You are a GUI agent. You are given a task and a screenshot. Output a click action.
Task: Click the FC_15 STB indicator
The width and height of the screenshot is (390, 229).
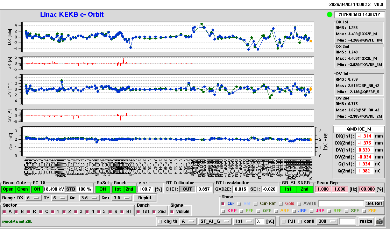pos(70,189)
